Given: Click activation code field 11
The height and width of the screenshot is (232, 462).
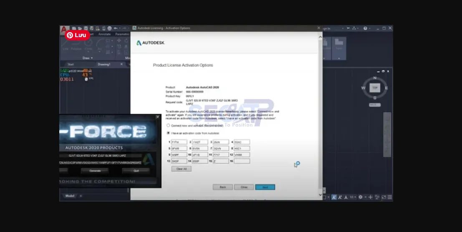Looking at the screenshot, I should click(x=221, y=154).
